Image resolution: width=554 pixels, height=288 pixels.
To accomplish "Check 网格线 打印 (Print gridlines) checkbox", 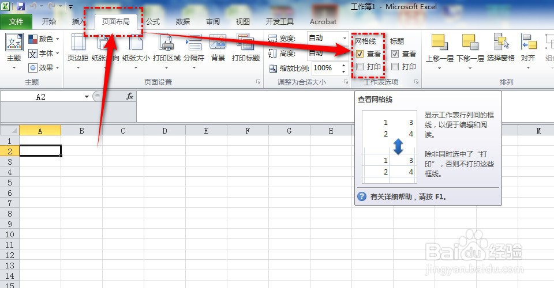I will [x=360, y=67].
